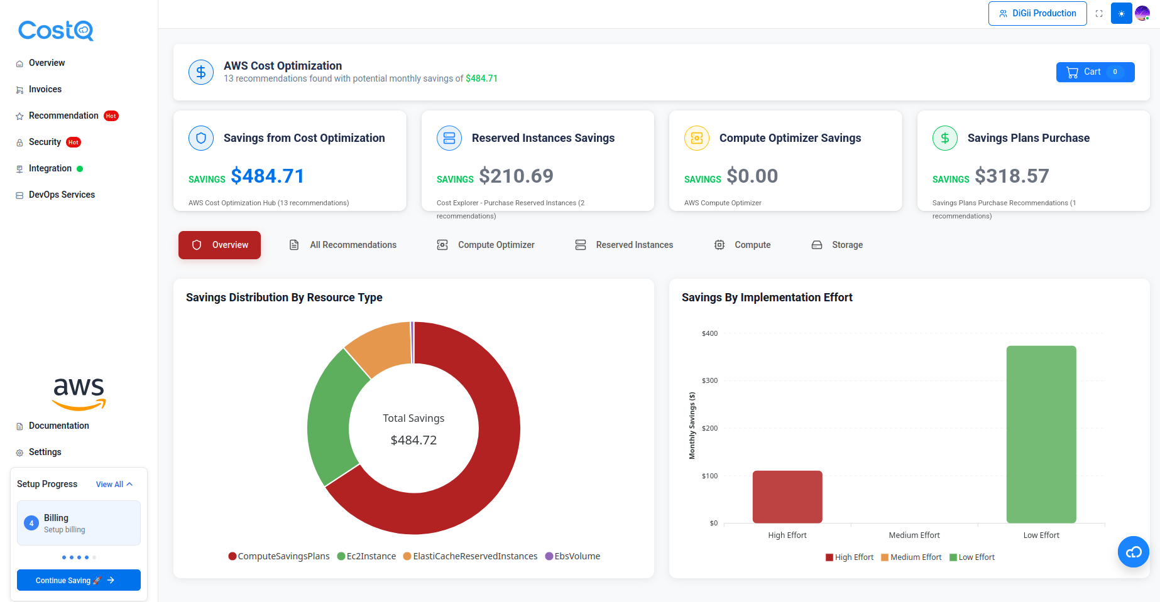Click the Hot badge next to Security

pyautogui.click(x=74, y=142)
